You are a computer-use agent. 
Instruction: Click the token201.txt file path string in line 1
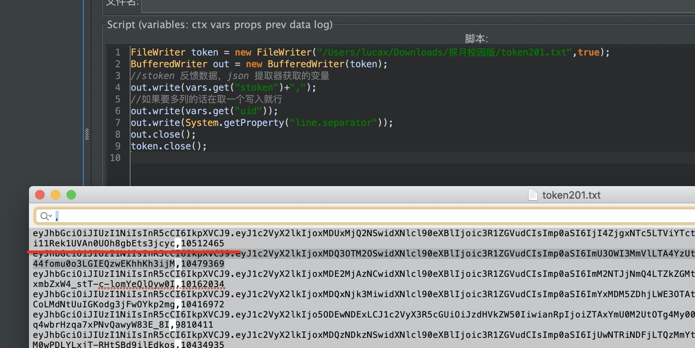pos(444,52)
